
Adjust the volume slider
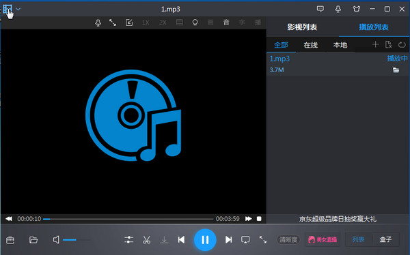click(77, 240)
